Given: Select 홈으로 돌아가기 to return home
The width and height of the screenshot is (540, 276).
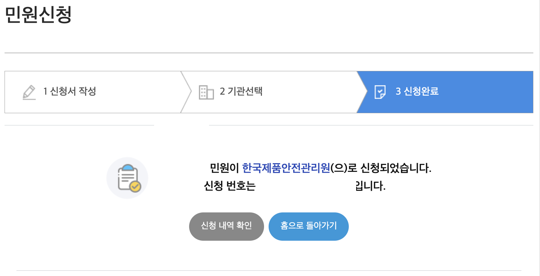Looking at the screenshot, I should (308, 226).
